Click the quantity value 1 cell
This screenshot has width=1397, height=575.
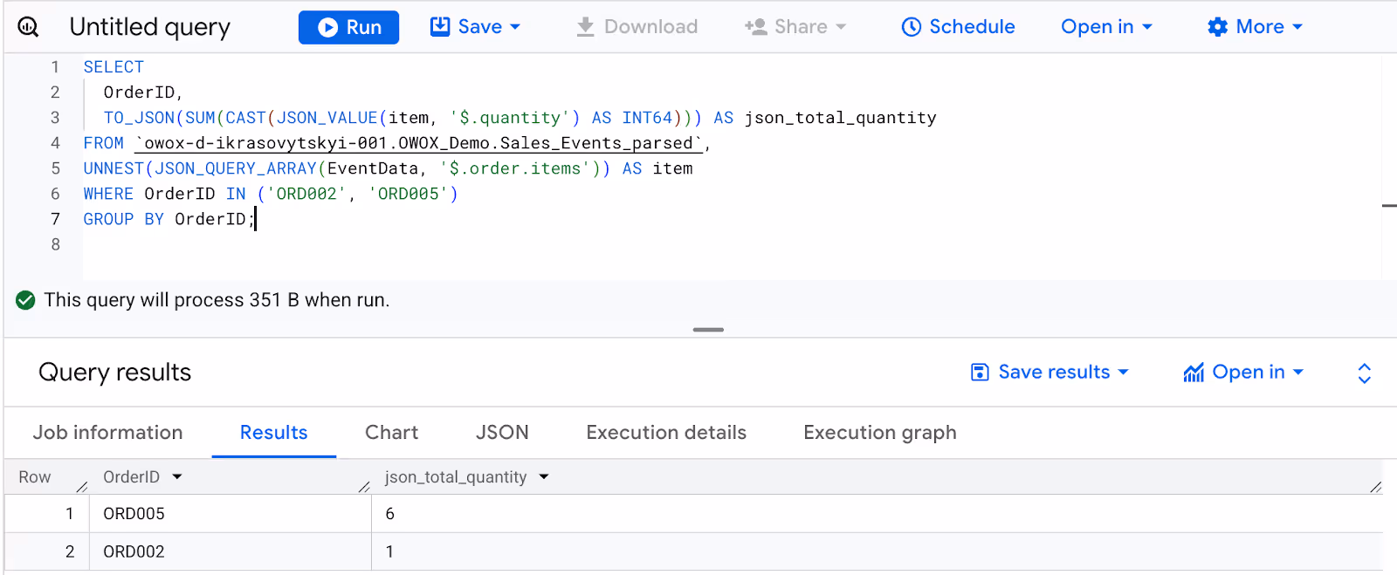tap(877, 551)
